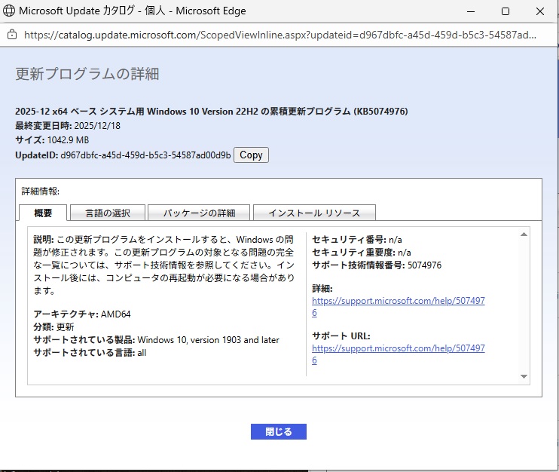Click the セキュリティ番号 n/a text

pyautogui.click(x=357, y=239)
